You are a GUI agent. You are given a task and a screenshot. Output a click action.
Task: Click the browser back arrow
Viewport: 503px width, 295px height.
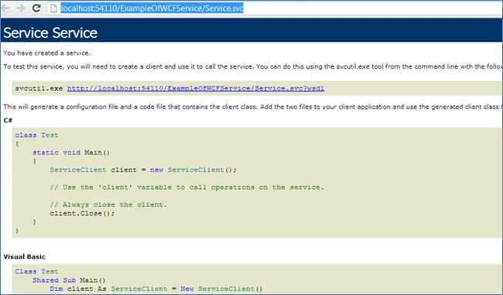(x=5, y=8)
